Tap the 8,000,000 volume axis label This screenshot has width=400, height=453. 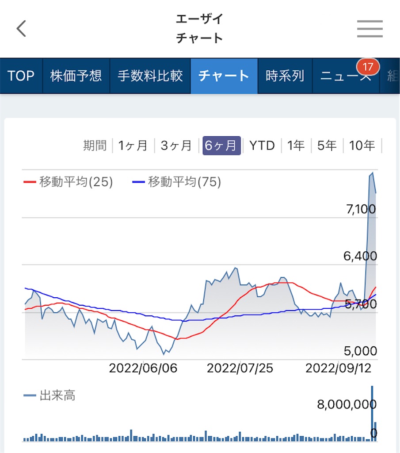click(x=347, y=404)
